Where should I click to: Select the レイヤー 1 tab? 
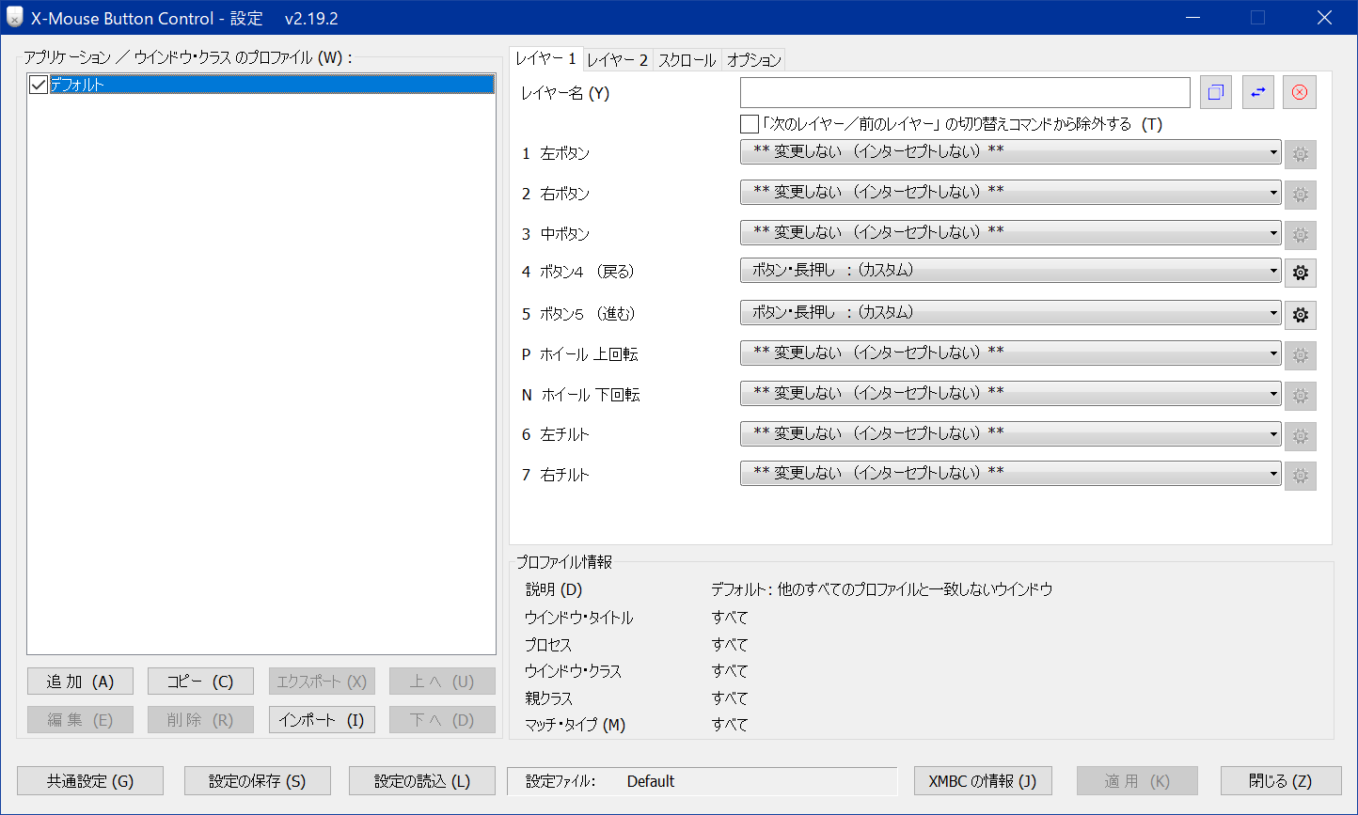coord(545,58)
